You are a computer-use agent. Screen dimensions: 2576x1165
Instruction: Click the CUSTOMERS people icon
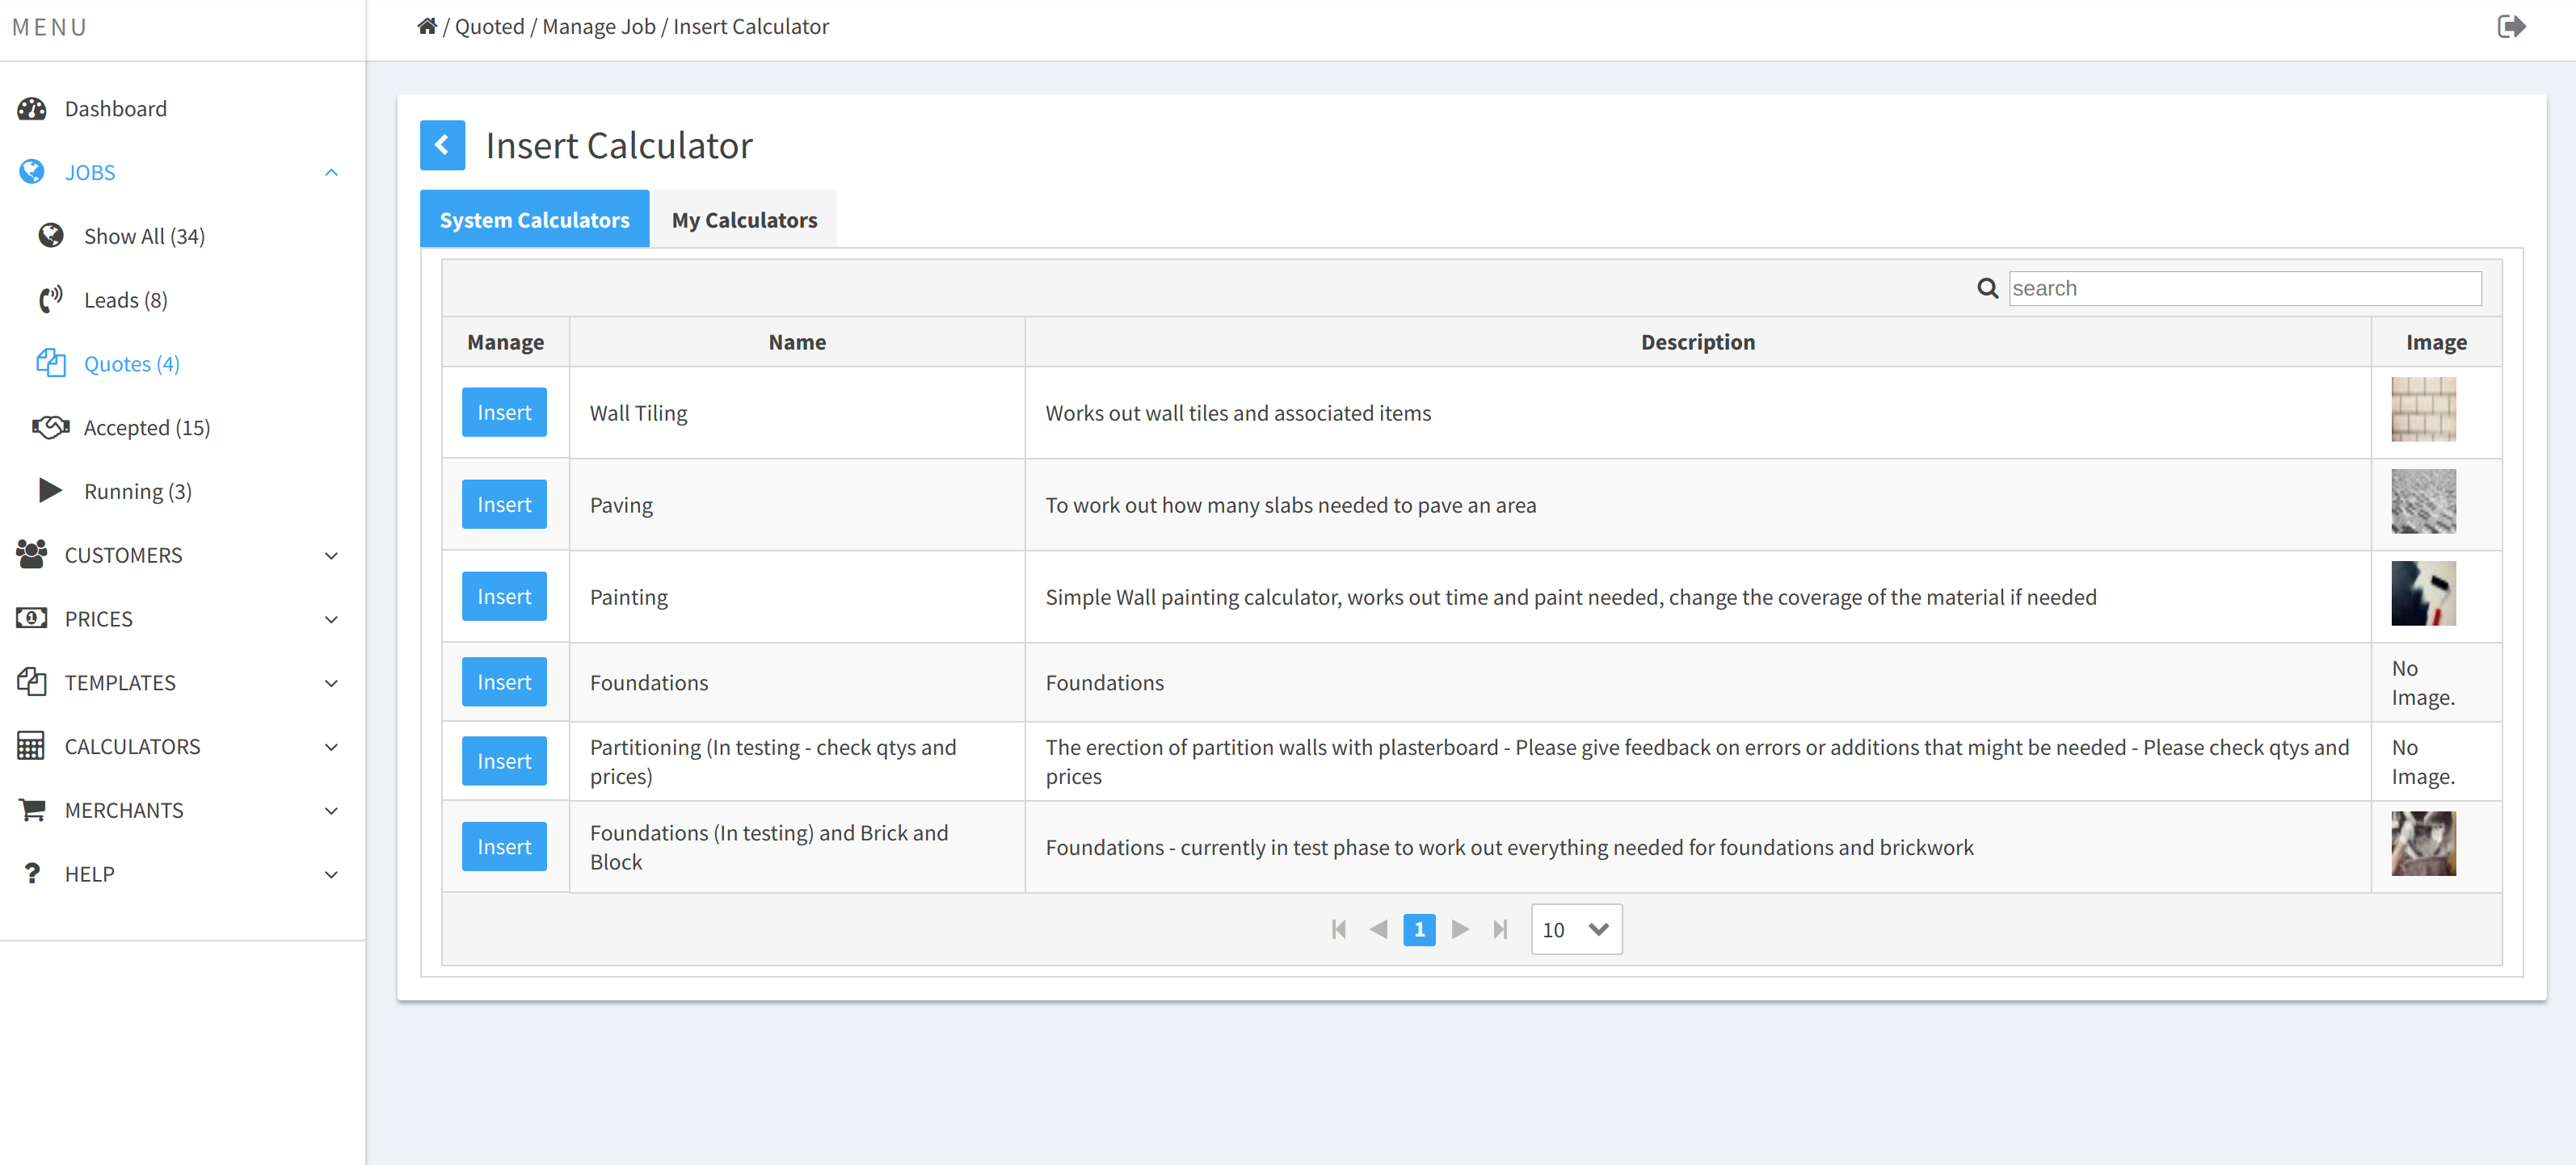(x=32, y=555)
